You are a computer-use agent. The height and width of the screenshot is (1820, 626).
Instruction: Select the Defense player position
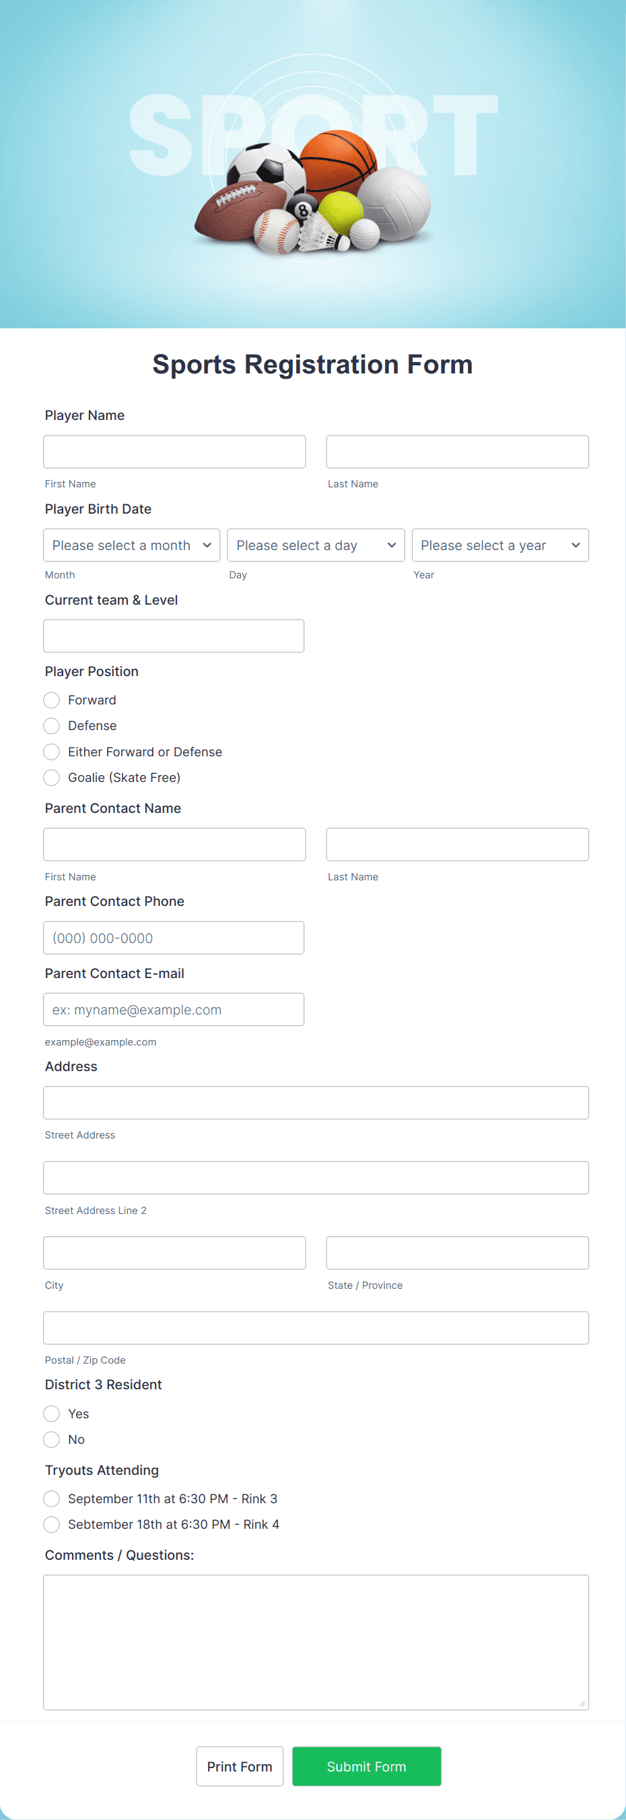pos(50,725)
